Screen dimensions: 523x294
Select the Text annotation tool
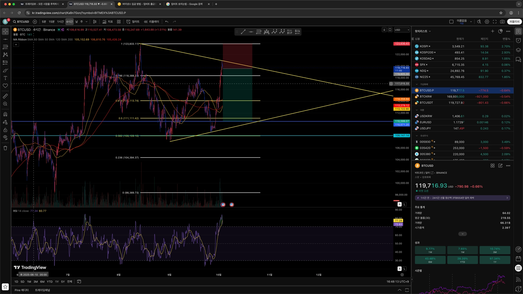coord(5,78)
